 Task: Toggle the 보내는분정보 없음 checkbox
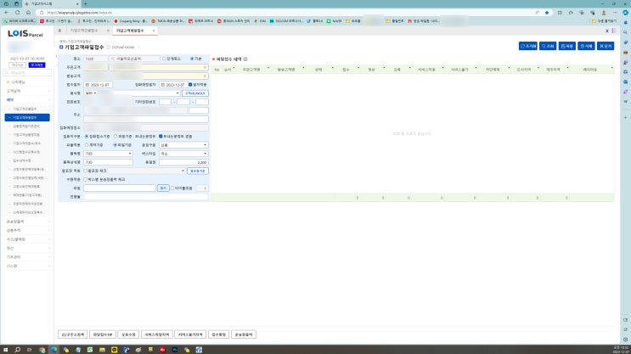coord(161,137)
